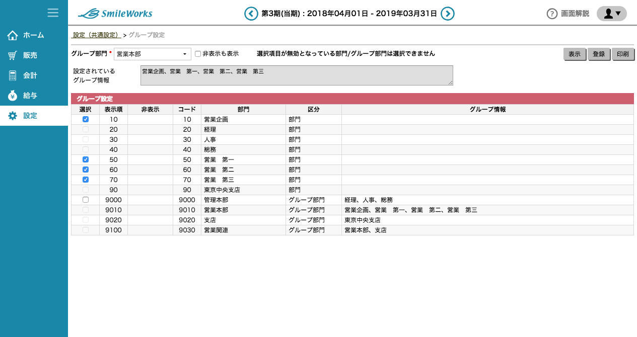
Task: Click code 9030 cell
Action: (x=187, y=230)
